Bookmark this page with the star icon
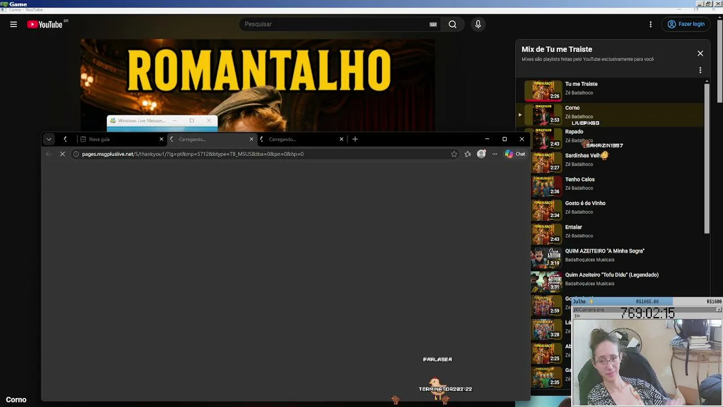The image size is (723, 407). (454, 154)
